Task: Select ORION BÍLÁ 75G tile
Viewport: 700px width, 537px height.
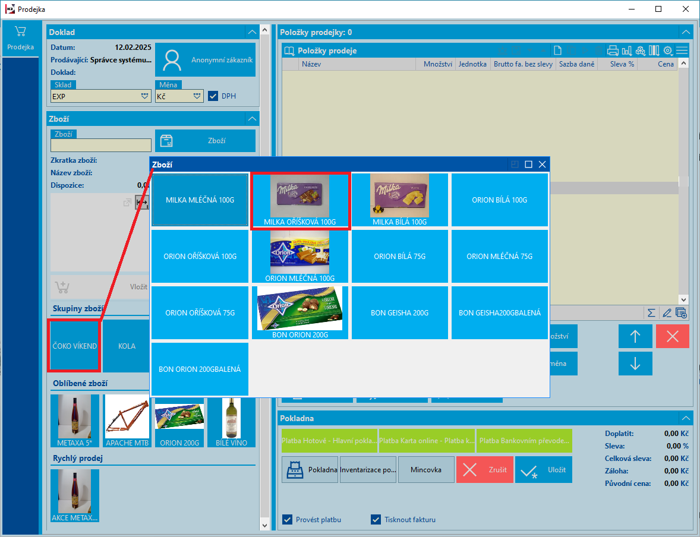Action: pyautogui.click(x=399, y=256)
